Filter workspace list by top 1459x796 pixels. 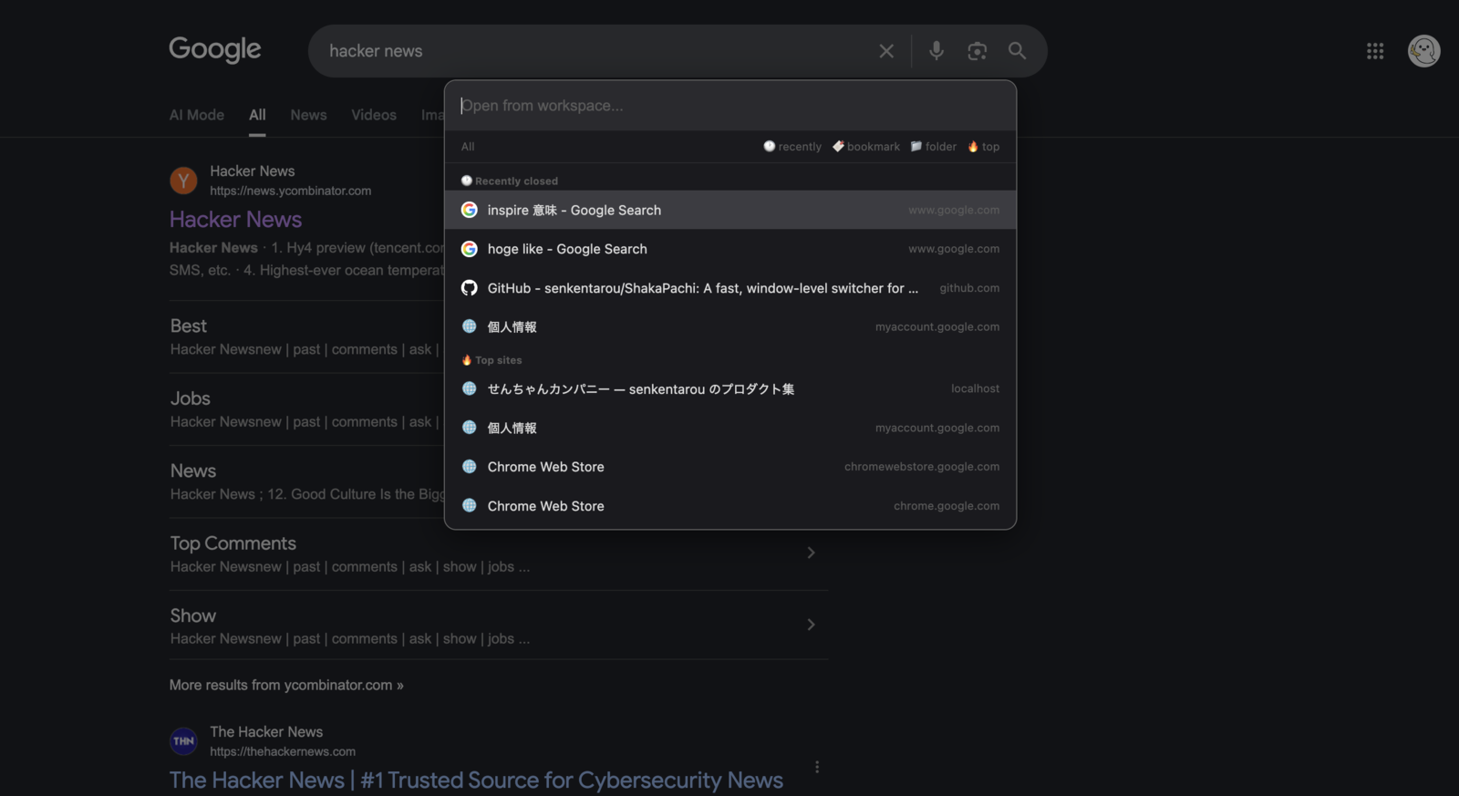click(x=984, y=147)
